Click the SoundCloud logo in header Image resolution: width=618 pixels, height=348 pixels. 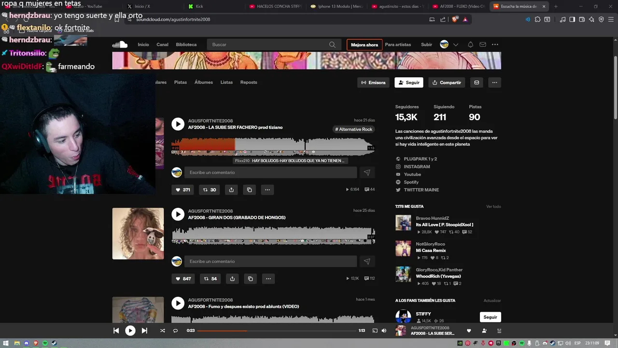click(x=120, y=44)
